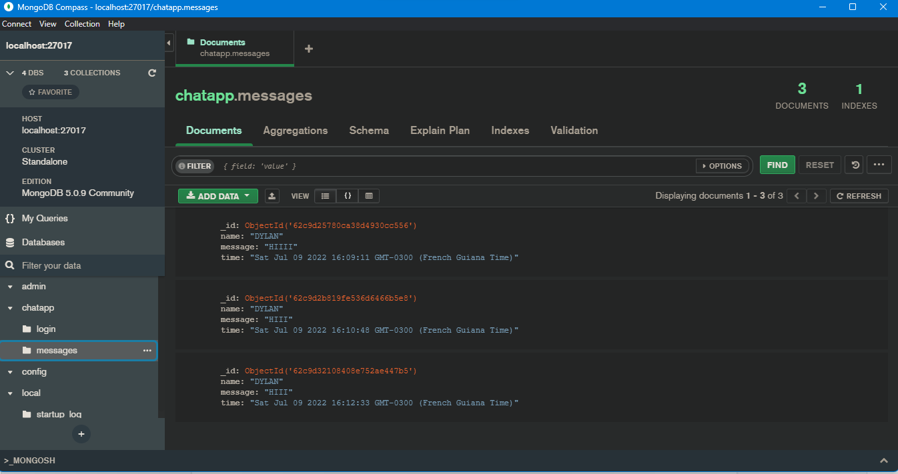Viewport: 898px width, 474px height.
Task: Select the Documents tab
Action: pyautogui.click(x=214, y=131)
